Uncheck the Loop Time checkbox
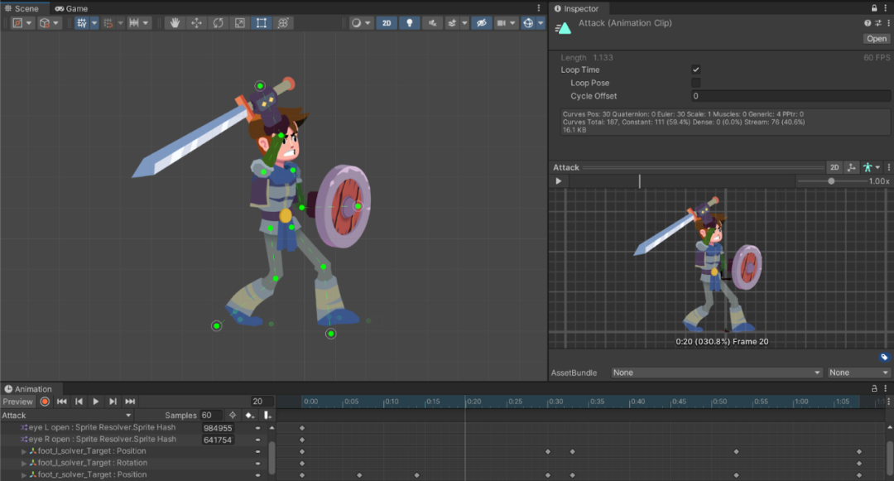894x481 pixels. pos(695,70)
